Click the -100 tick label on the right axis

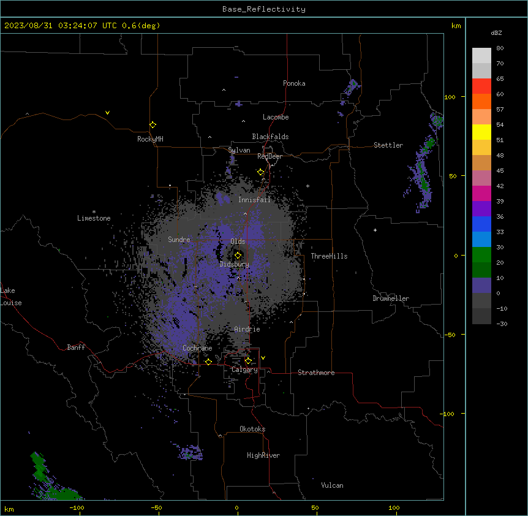448,414
